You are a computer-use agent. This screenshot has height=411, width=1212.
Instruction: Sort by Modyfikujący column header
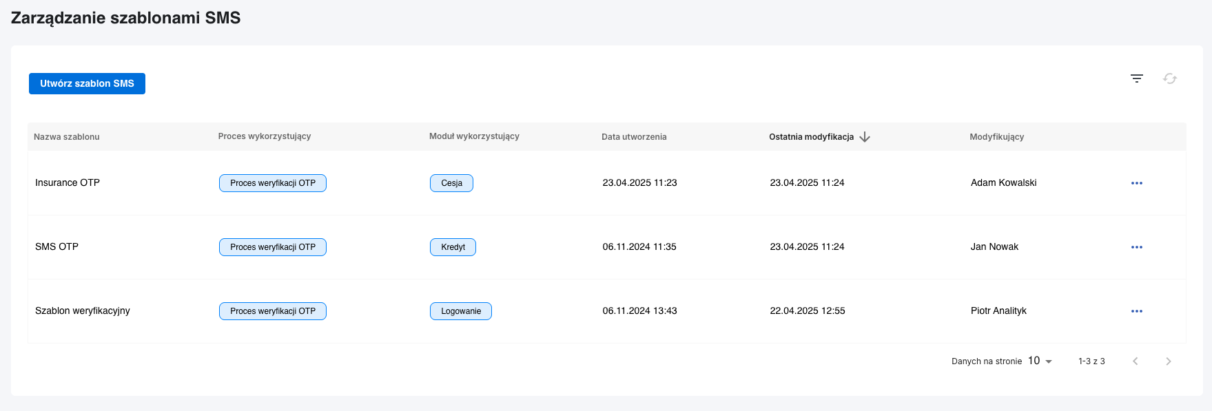tap(996, 137)
